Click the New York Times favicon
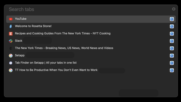 coord(11,48)
